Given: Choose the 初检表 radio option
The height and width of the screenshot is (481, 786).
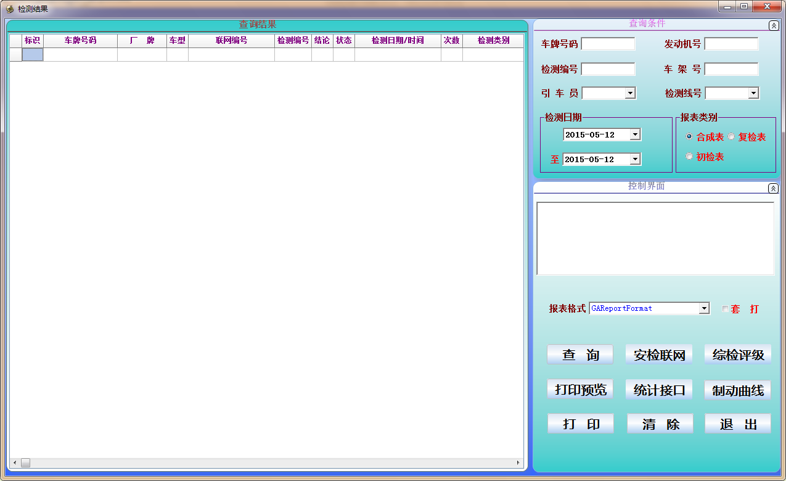Looking at the screenshot, I should click(x=689, y=157).
